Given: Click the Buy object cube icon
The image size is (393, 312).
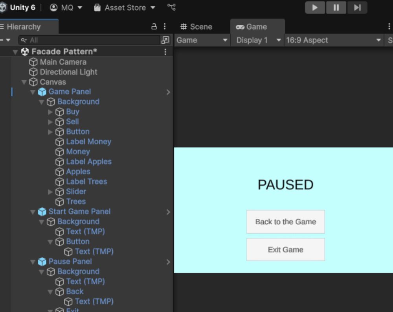Looking at the screenshot, I should tap(59, 112).
